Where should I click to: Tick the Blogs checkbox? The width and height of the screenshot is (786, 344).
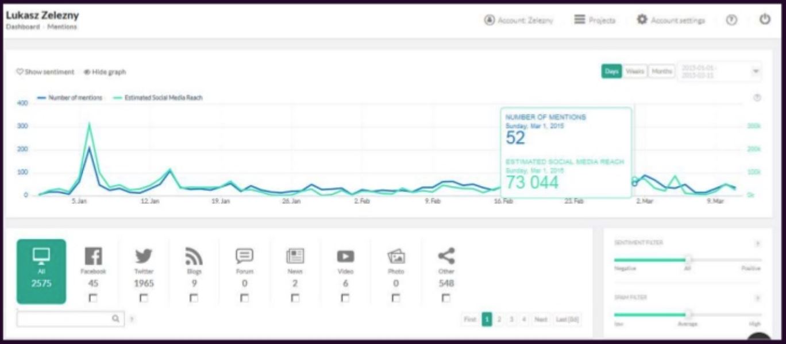tap(194, 298)
